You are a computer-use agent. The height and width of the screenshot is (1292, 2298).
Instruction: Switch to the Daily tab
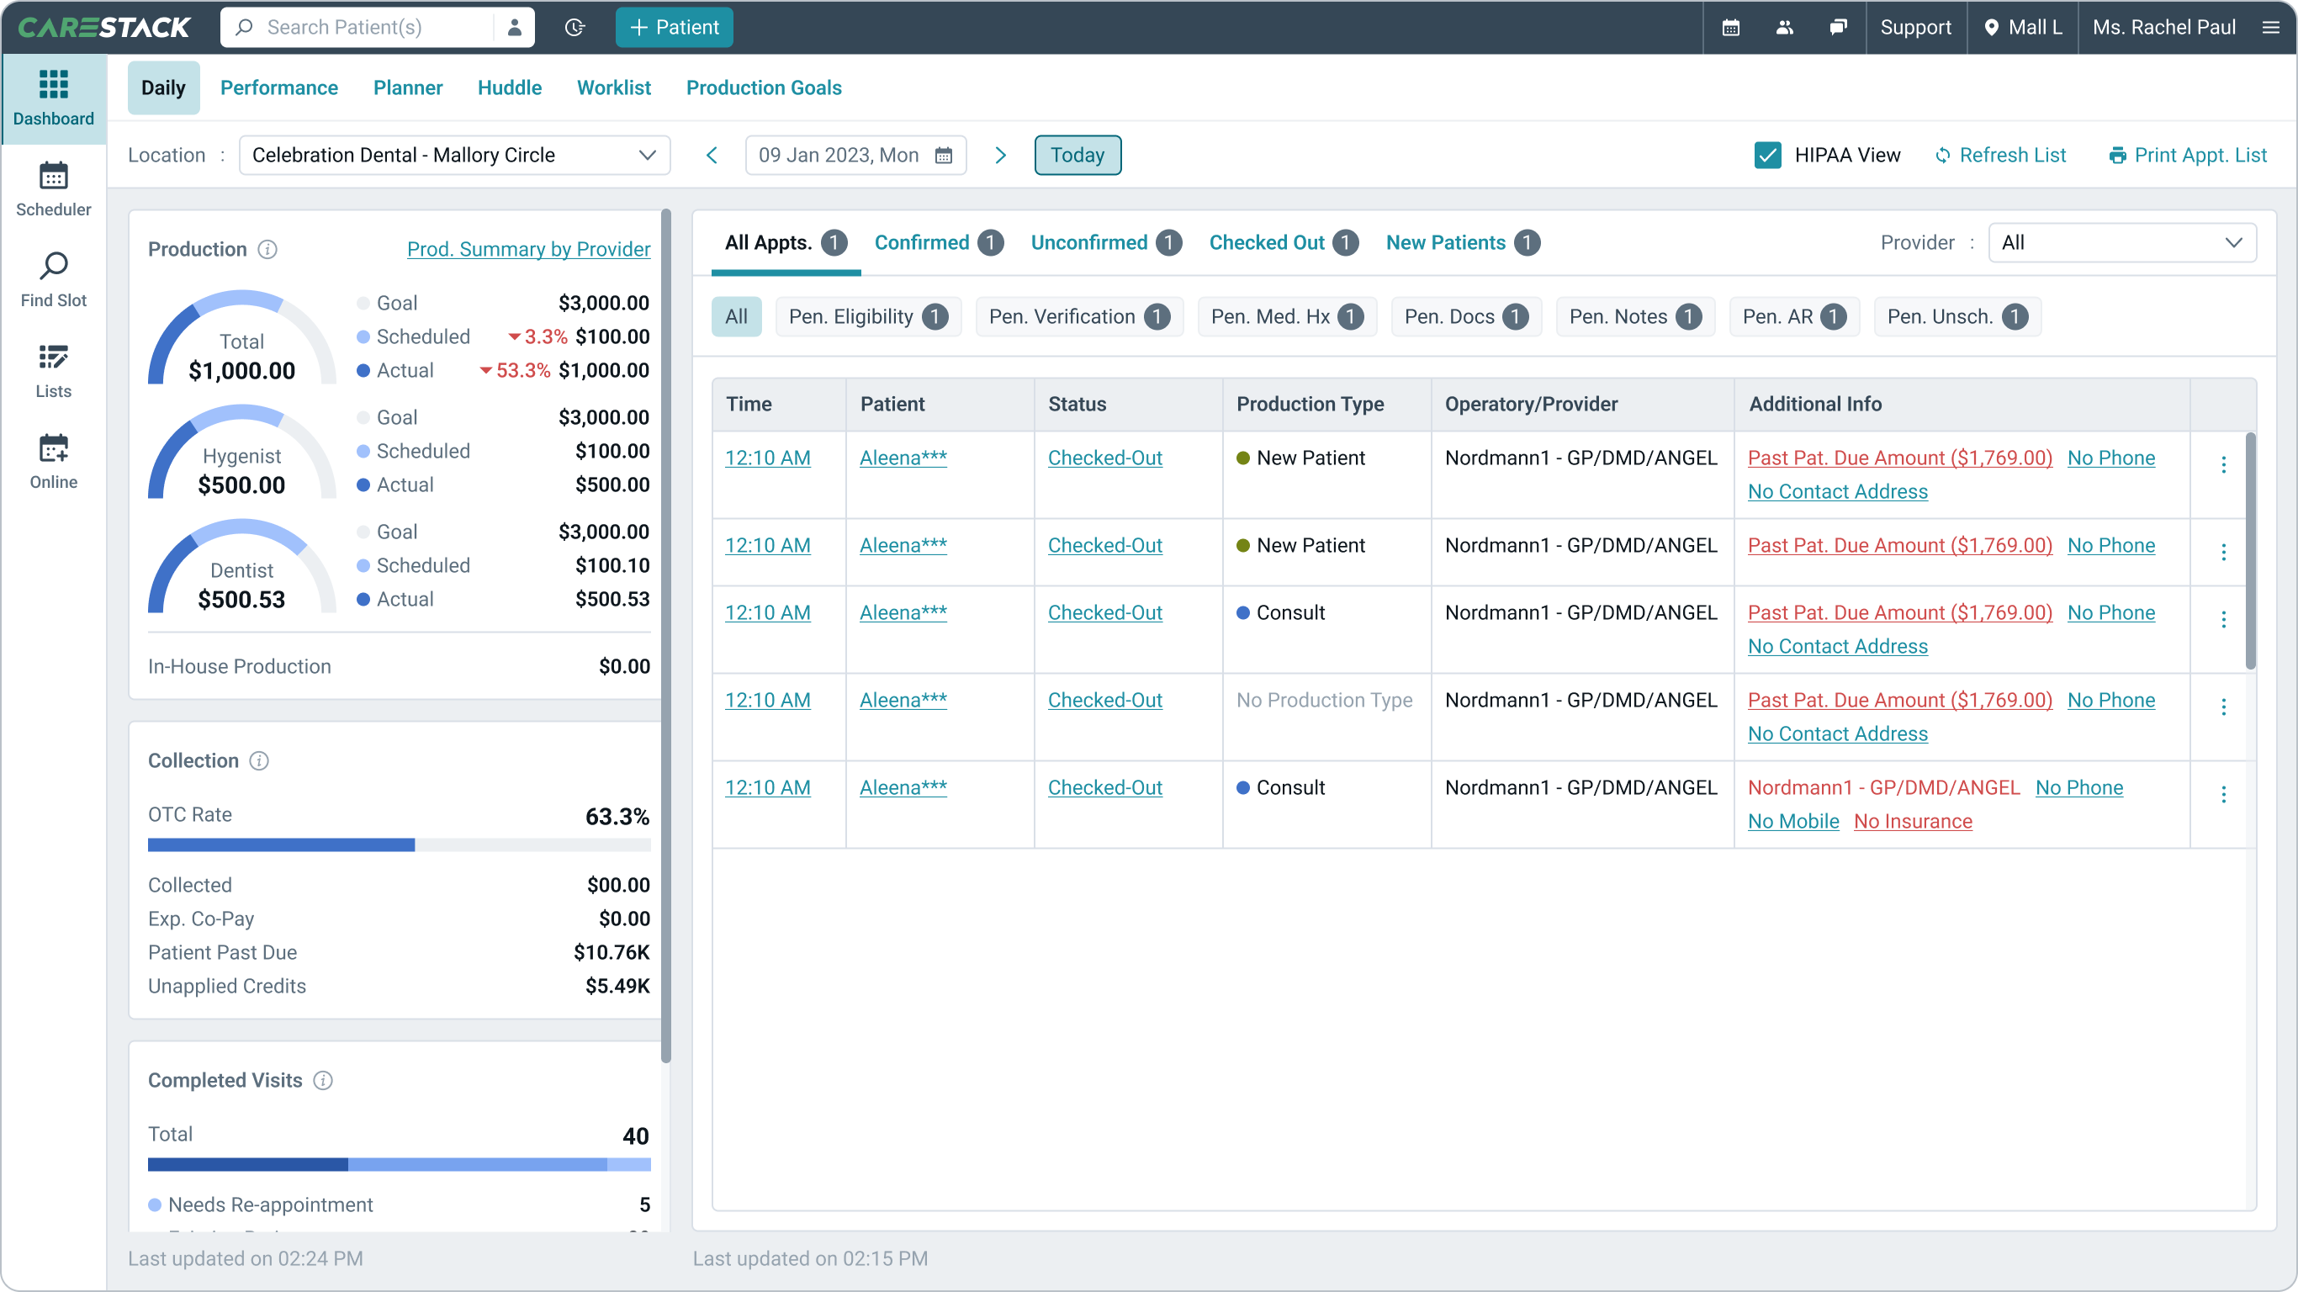coord(163,87)
